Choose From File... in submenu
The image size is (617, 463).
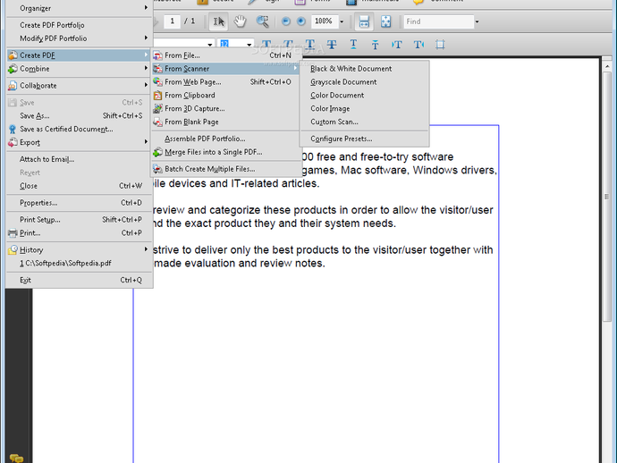pyautogui.click(x=226, y=55)
